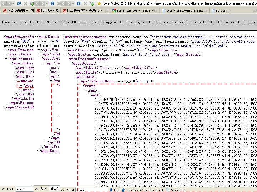Close the Static CDF DOF Google tab
257x192 pixels.
[156, 11]
